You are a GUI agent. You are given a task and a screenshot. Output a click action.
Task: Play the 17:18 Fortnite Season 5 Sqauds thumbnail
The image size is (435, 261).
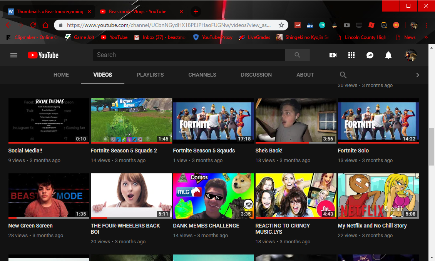coord(214,120)
